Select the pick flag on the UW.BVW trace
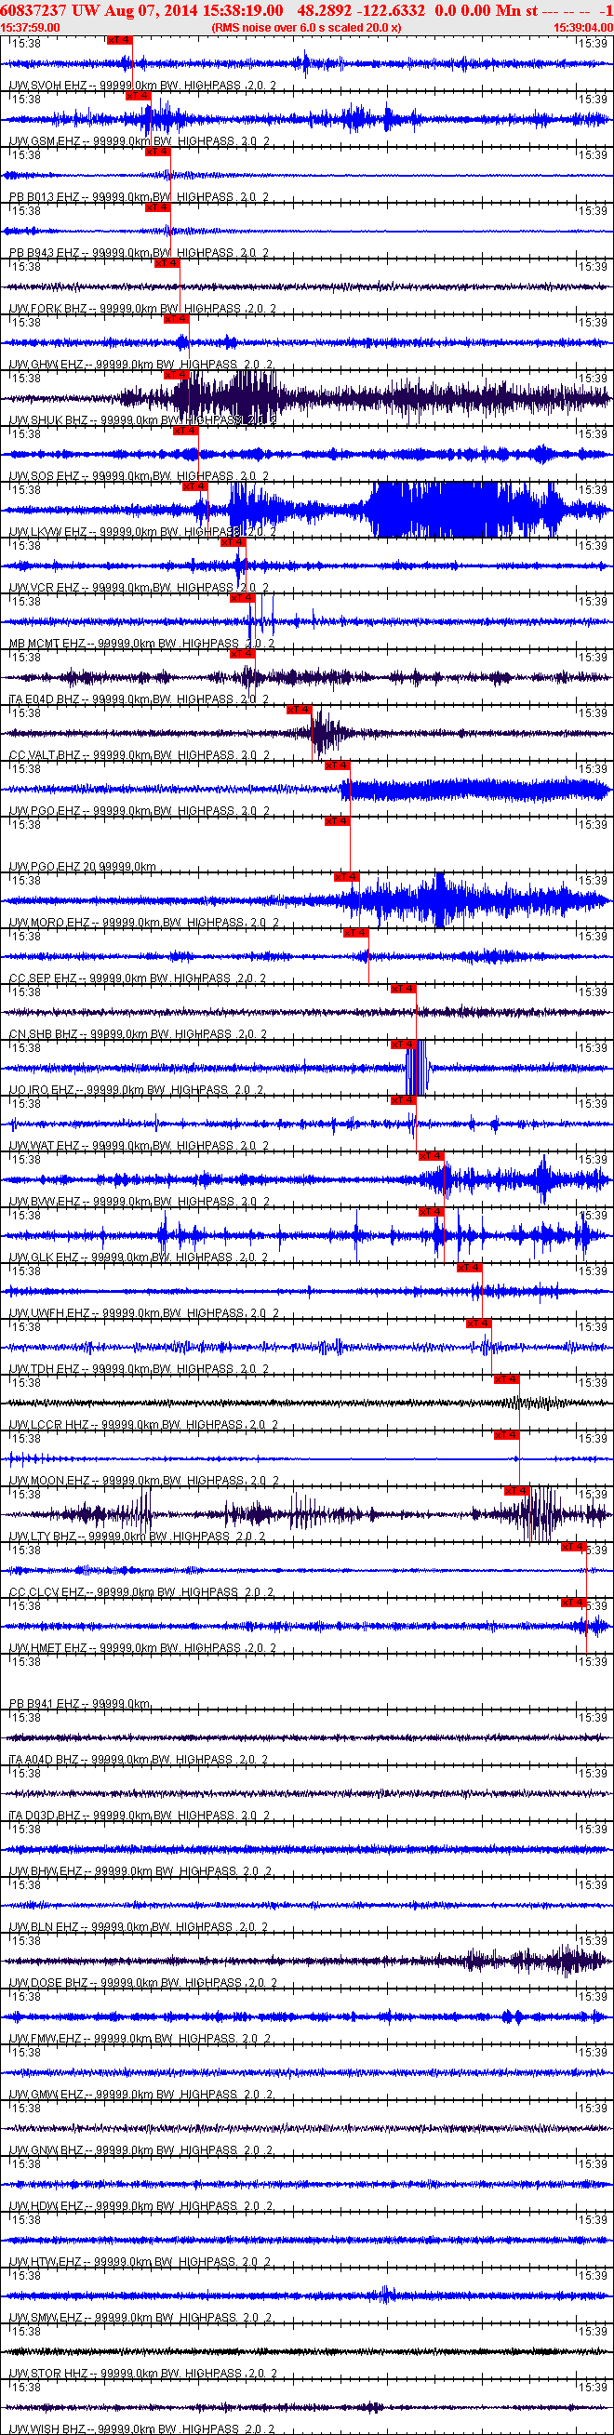The image size is (614, 2435). [x=432, y=1156]
